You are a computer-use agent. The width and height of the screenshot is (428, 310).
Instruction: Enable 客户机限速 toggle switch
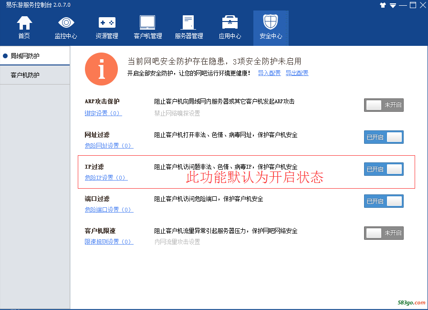pos(384,233)
